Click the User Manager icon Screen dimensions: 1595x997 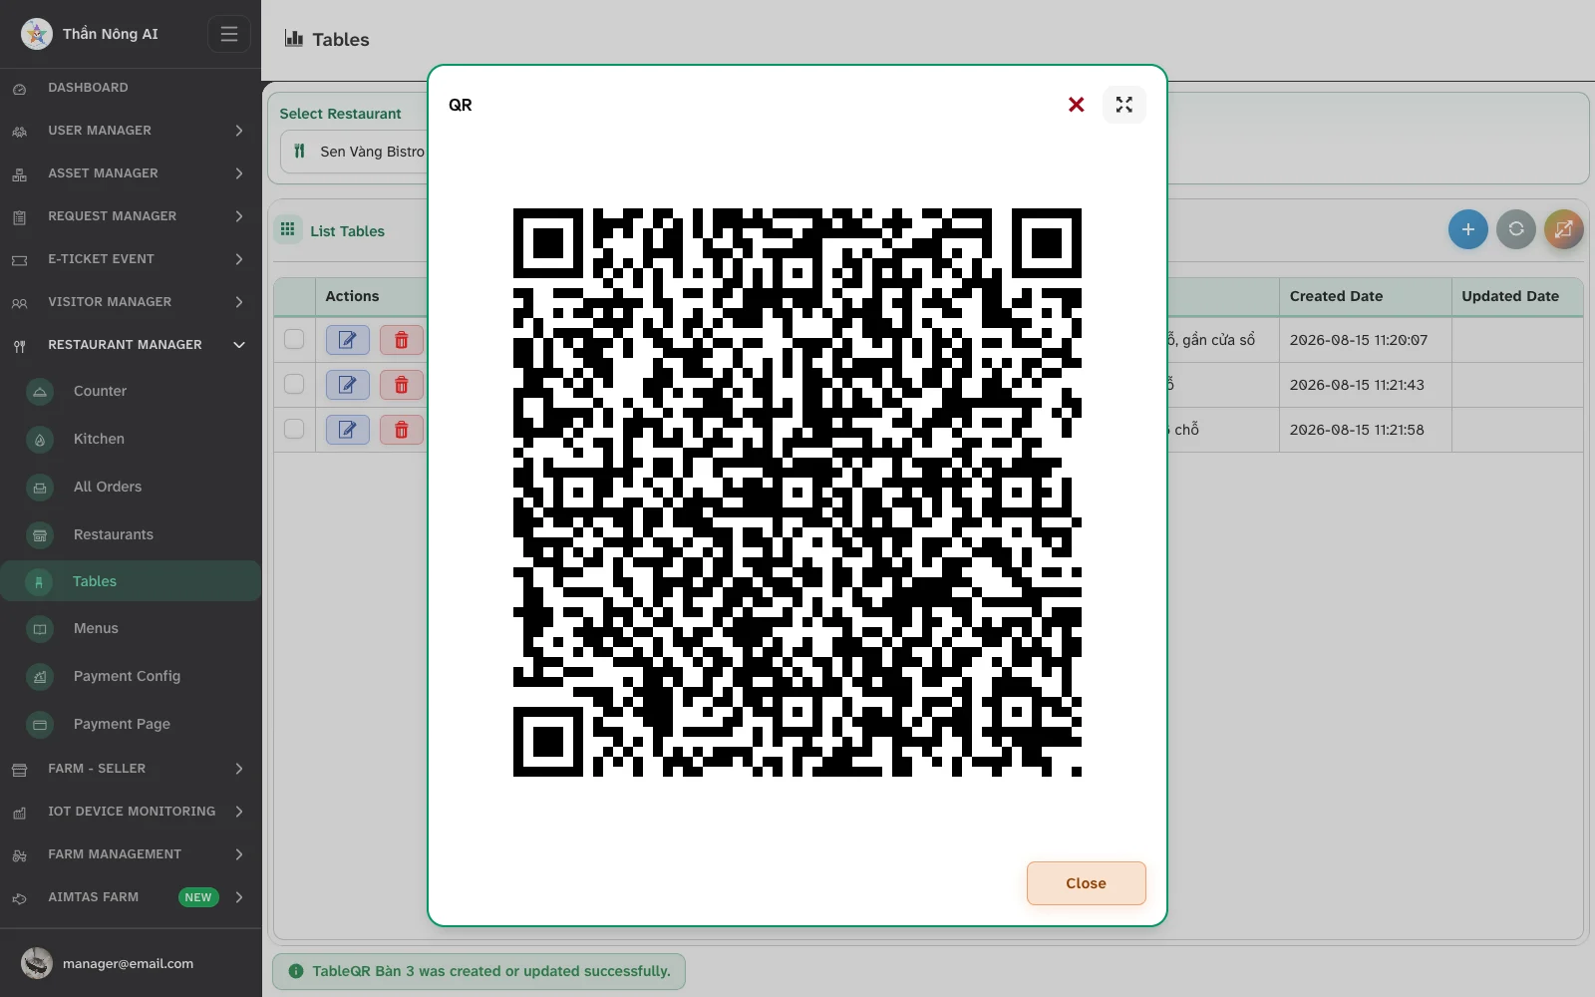pyautogui.click(x=19, y=132)
